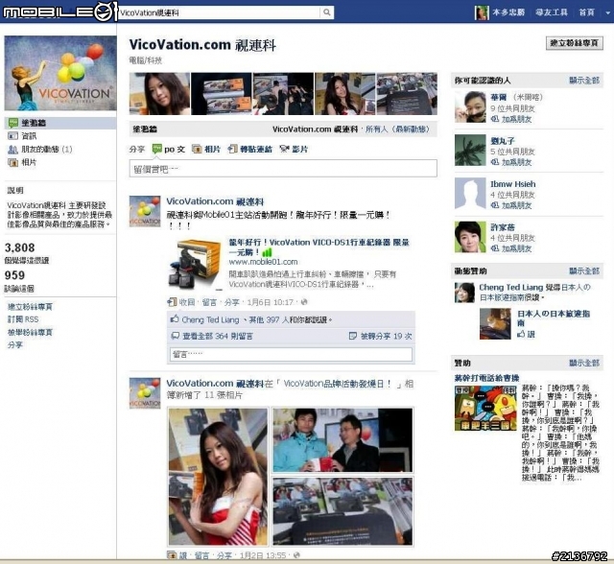Select the 轉貼連結 share option
This screenshot has width=614, height=564.
coord(249,149)
